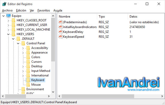Screen dimensions: 165x105
Task: Select the Colors key label
Action: [x=36, y=57]
